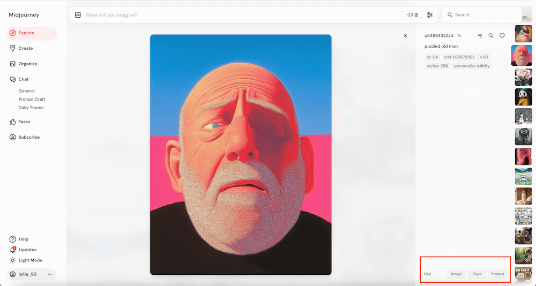The height and width of the screenshot is (286, 536).
Task: Open the Updates notifications
Action: point(27,250)
